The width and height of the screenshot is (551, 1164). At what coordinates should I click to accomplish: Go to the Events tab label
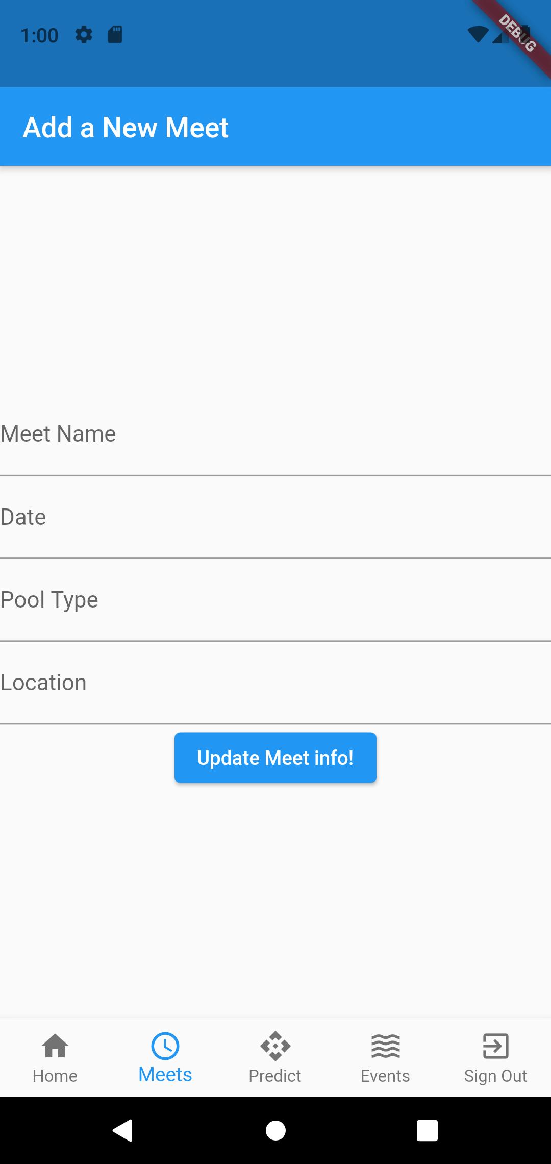point(386,1076)
